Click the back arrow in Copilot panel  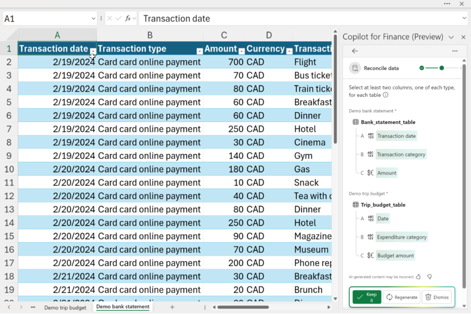coord(354,51)
